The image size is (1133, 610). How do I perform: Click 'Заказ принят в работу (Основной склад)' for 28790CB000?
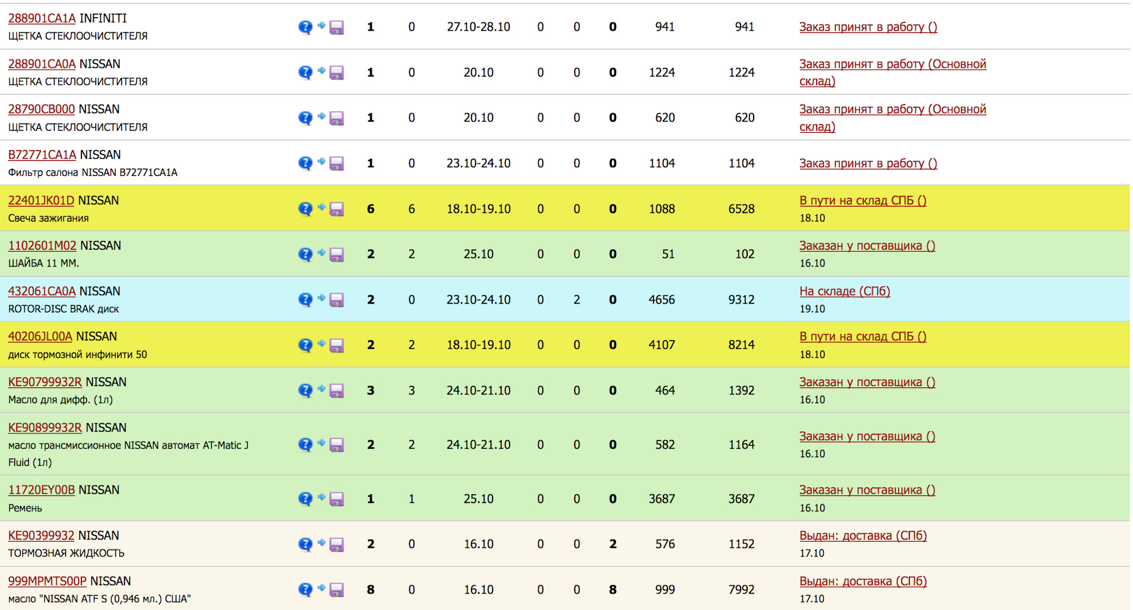(892, 118)
